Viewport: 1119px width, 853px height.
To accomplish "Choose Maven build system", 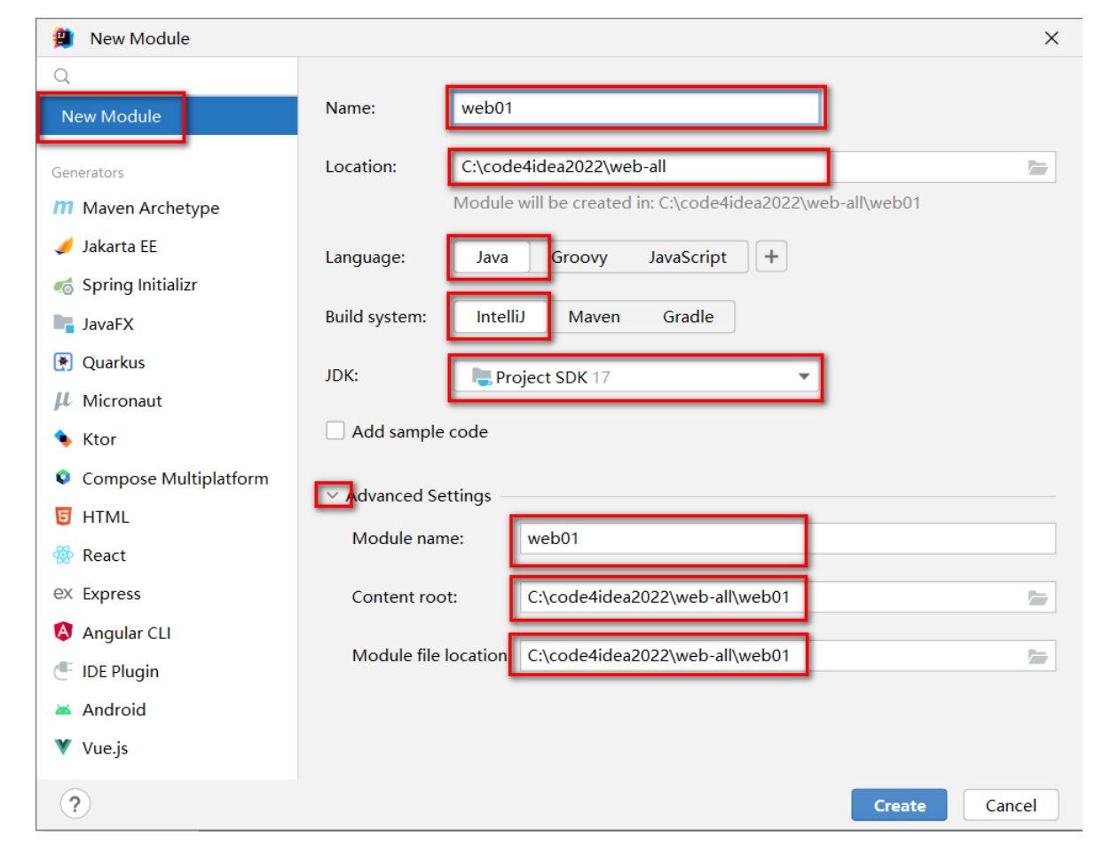I will 595,317.
